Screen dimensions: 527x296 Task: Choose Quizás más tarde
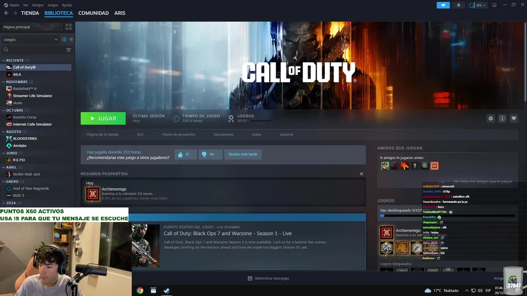point(243,154)
